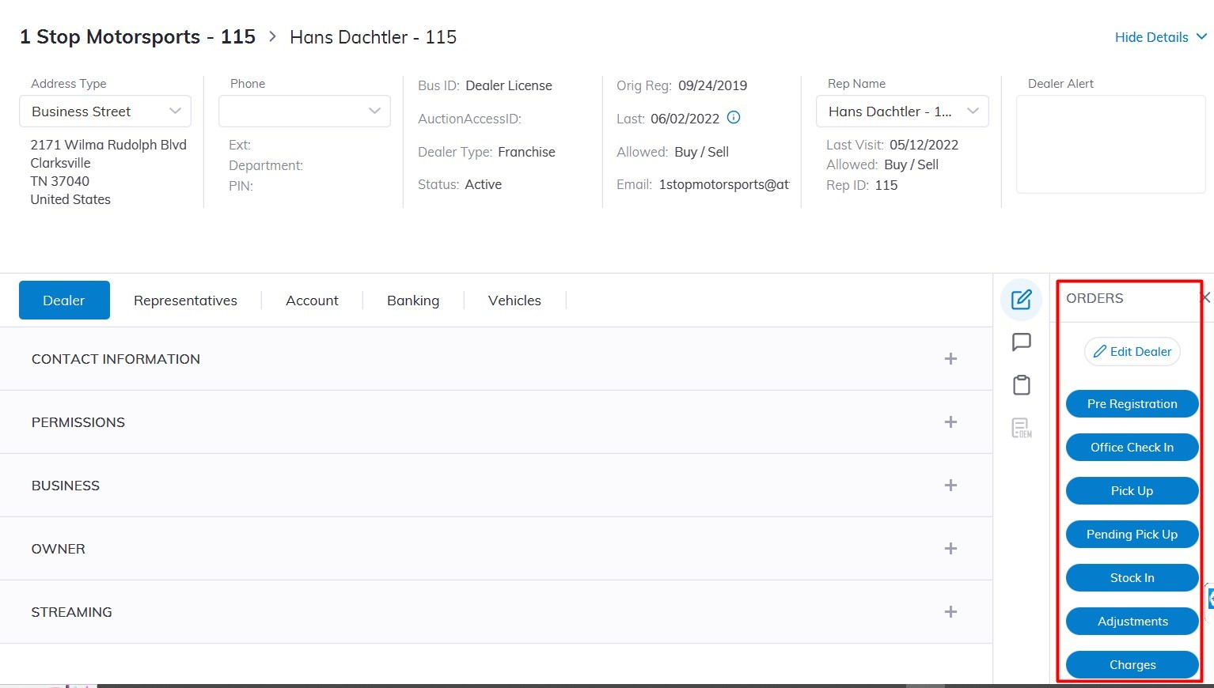Expand the Contact Information section
This screenshot has height=688, width=1214.
coord(950,359)
